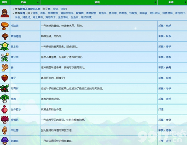Viewport: 187px width, 145px height.
Task: Open the 熔岩菇 item link
Action: [15, 120]
